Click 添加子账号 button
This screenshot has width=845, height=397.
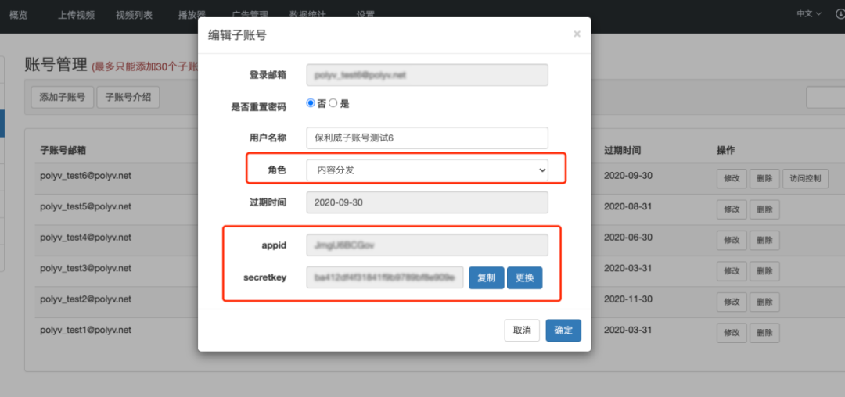[x=63, y=97]
